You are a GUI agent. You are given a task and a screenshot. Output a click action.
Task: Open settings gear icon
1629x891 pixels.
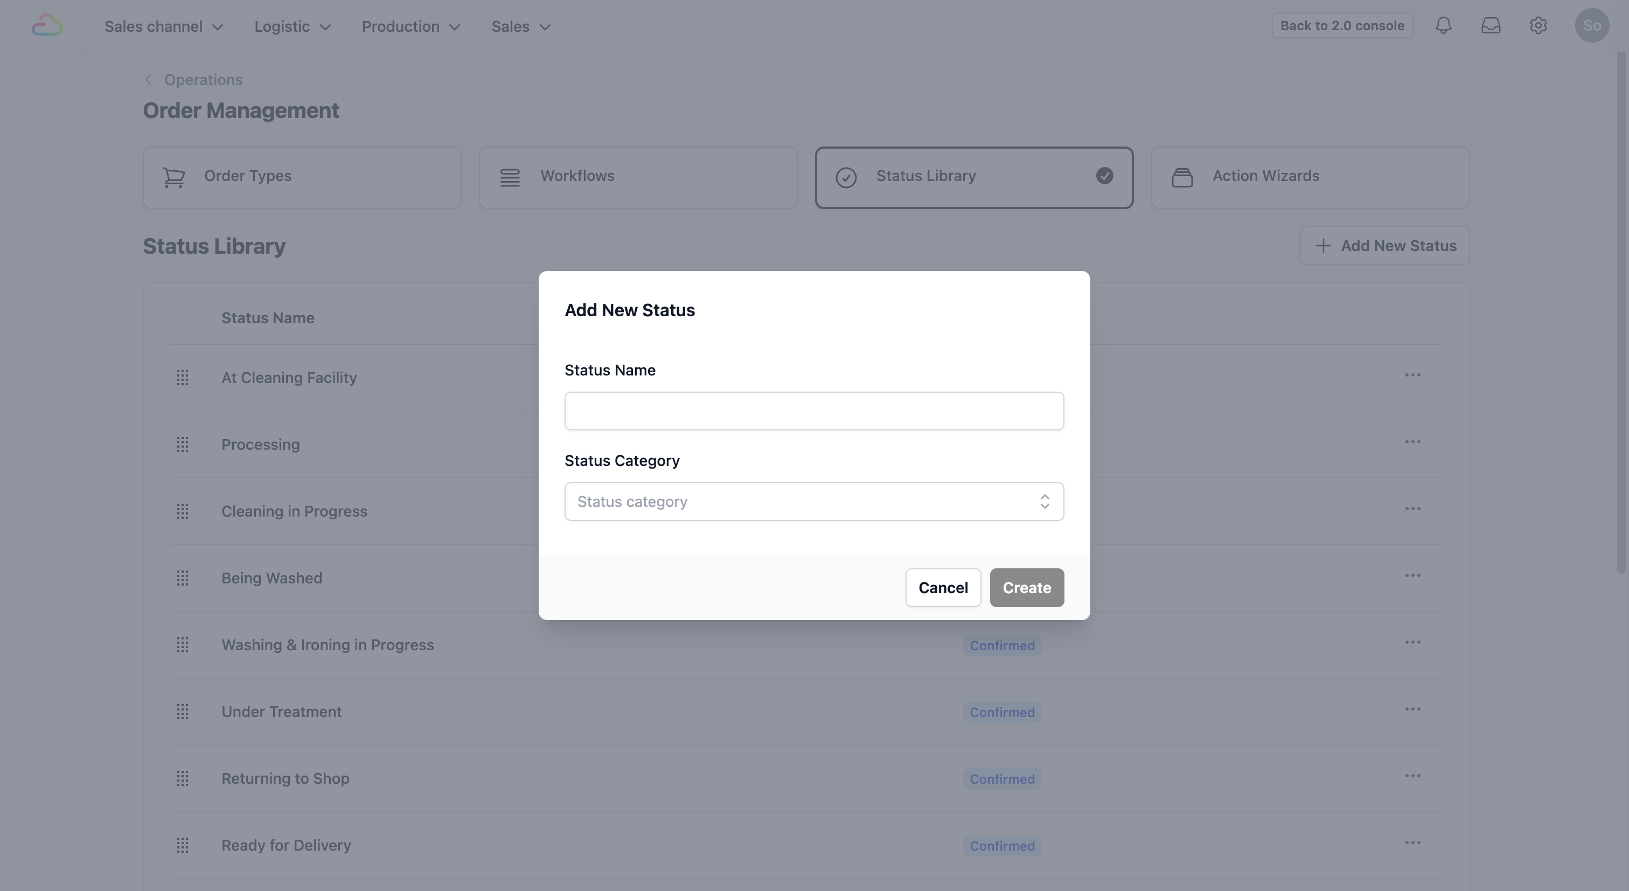pos(1538,25)
